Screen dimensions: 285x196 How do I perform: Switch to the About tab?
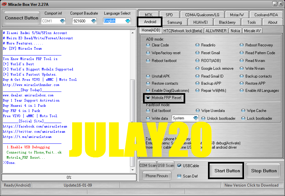click(x=272, y=22)
